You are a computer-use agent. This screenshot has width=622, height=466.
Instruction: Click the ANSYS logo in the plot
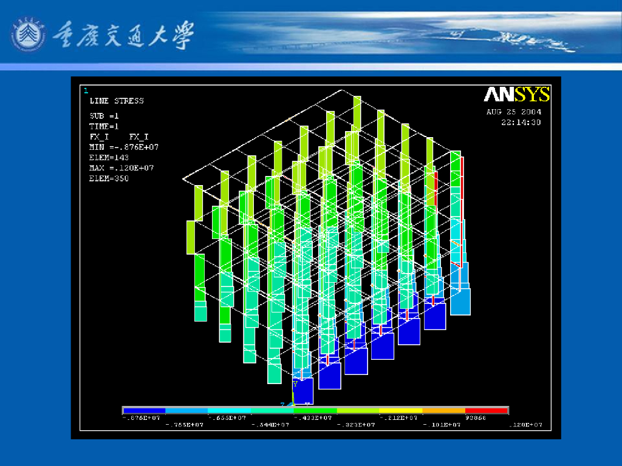click(516, 94)
